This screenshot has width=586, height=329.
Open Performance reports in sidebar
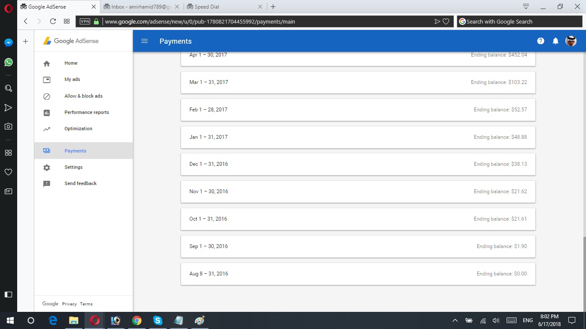pos(87,112)
